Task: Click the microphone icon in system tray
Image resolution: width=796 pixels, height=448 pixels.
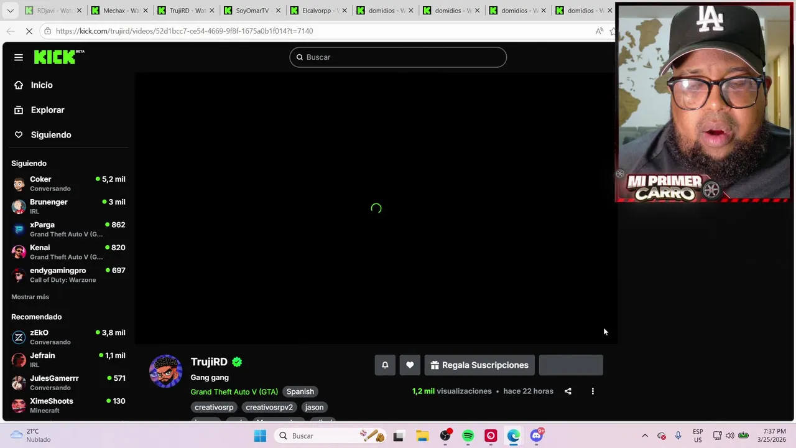Action: pos(678,436)
